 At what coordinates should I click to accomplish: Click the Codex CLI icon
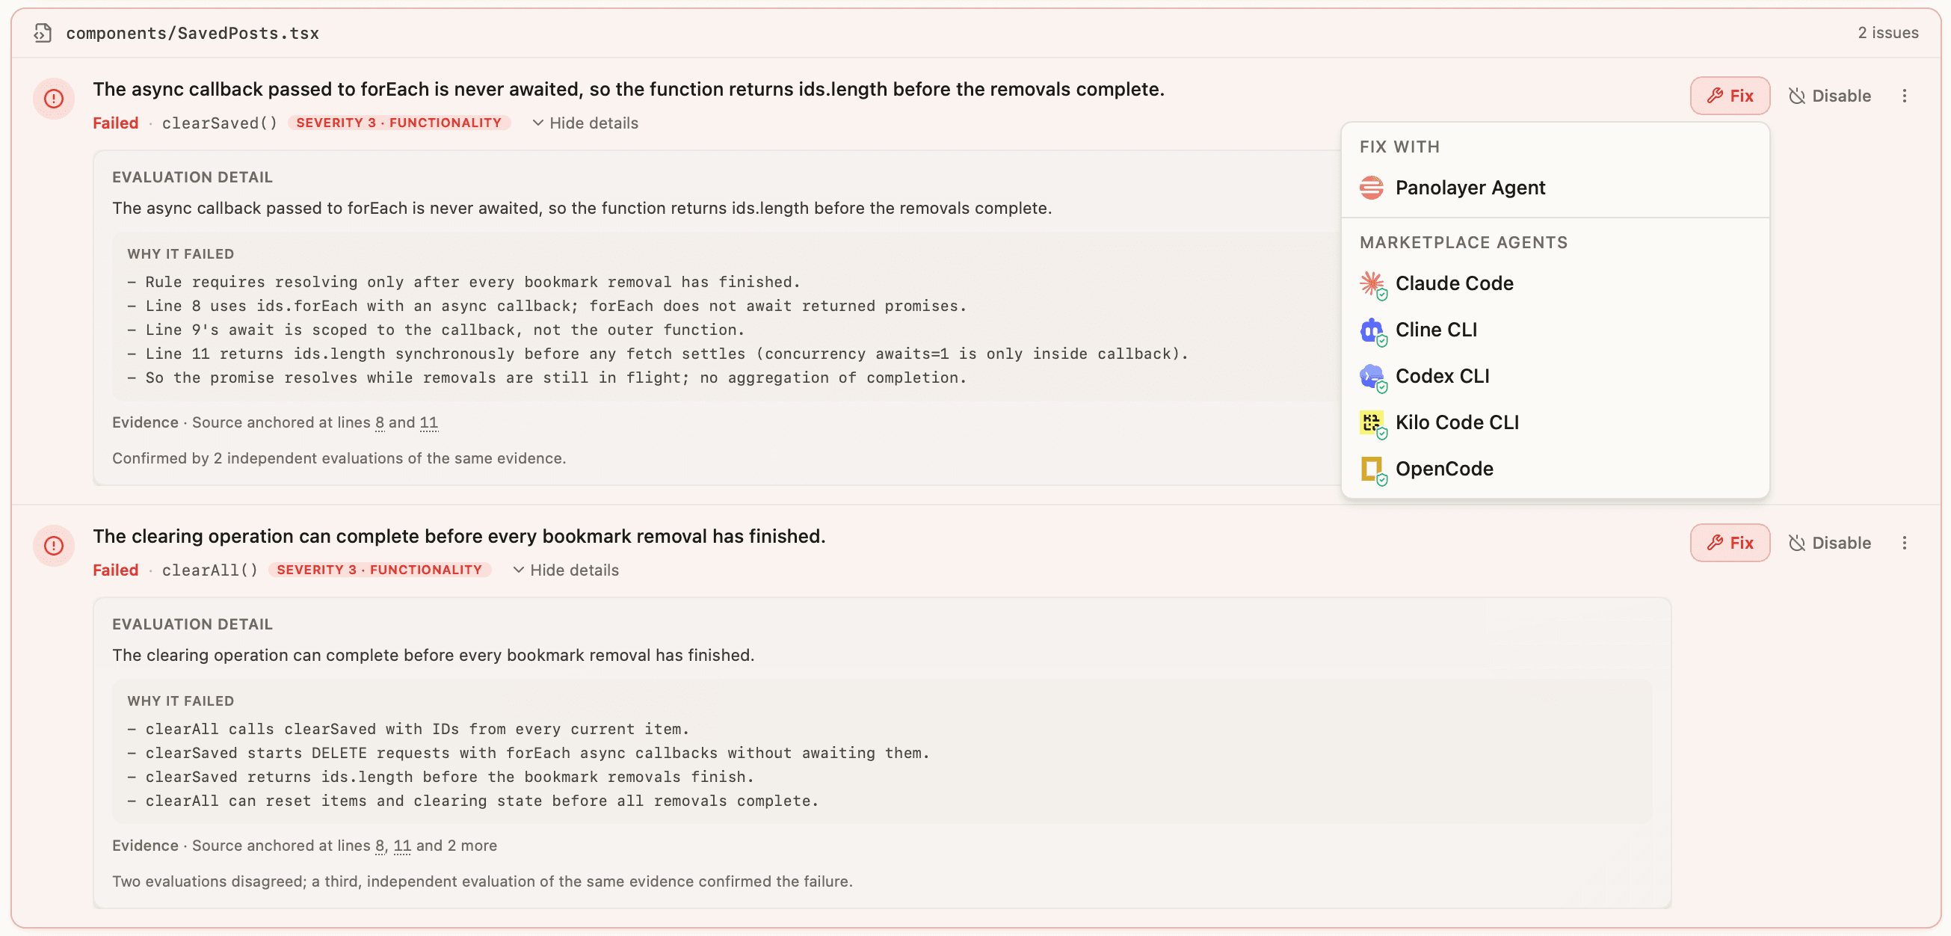coord(1372,377)
